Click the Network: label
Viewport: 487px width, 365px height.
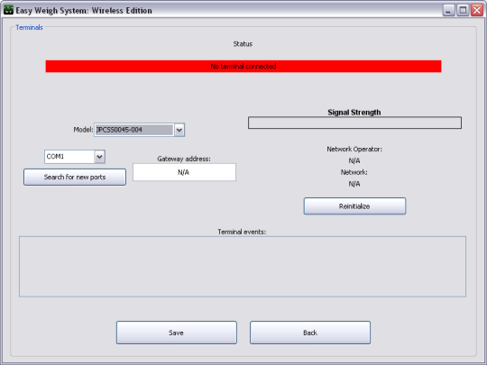(x=354, y=172)
